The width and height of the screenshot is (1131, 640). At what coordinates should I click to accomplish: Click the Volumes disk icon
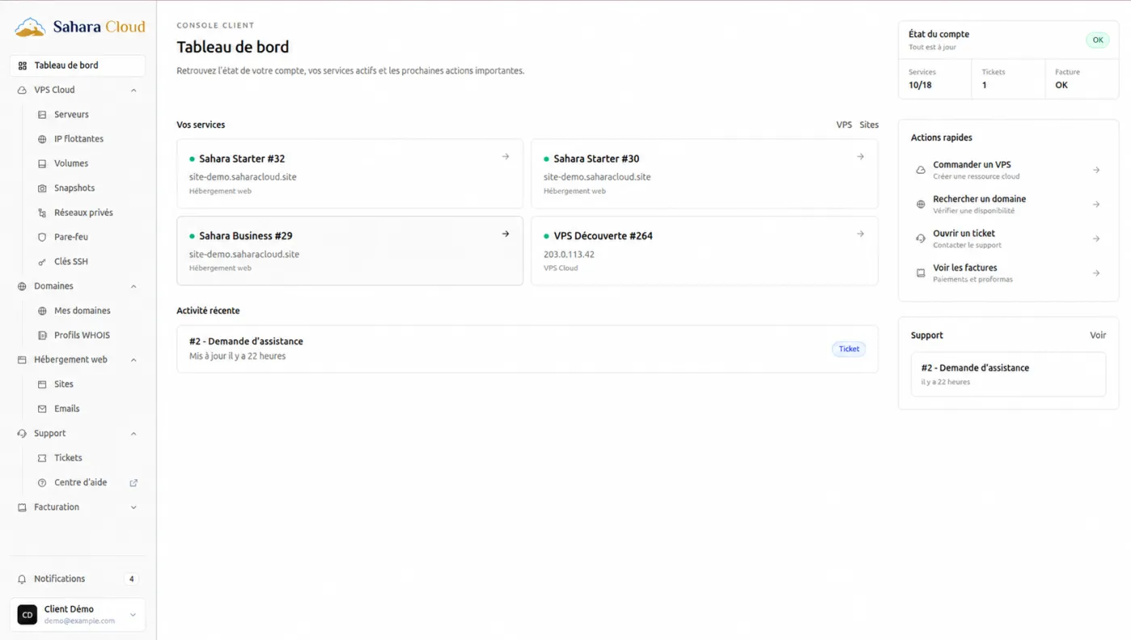pos(43,163)
